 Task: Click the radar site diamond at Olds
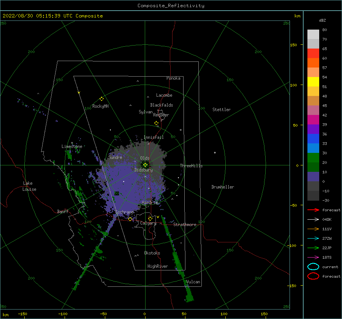tap(145, 165)
